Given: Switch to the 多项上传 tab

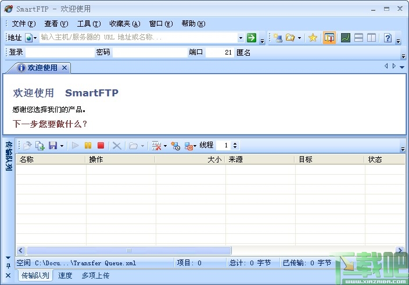Looking at the screenshot, I should tap(95, 275).
